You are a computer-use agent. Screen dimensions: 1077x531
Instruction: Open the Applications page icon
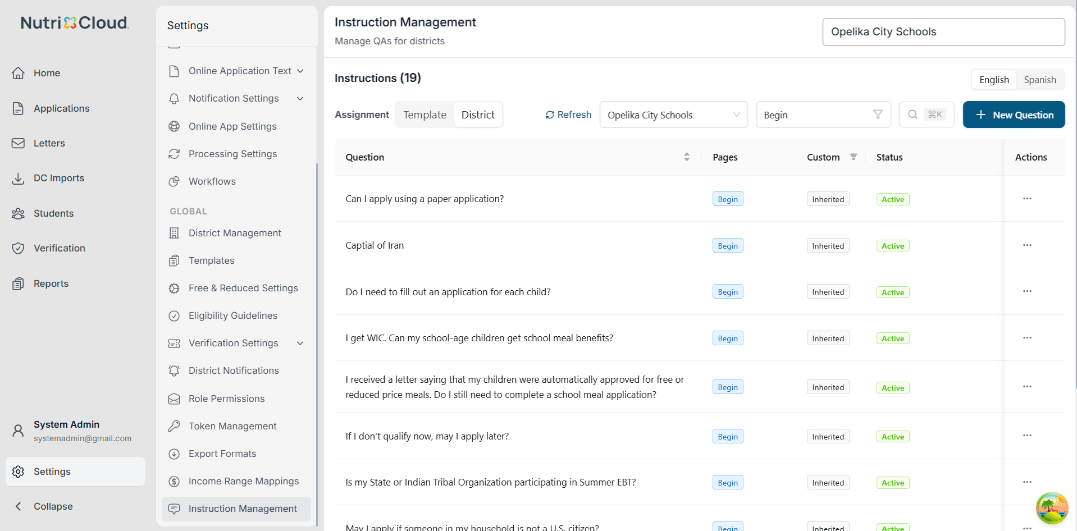point(18,108)
